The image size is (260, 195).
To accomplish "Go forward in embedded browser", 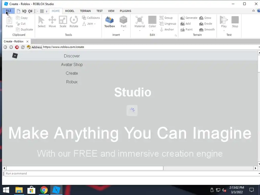I will click(x=11, y=47).
